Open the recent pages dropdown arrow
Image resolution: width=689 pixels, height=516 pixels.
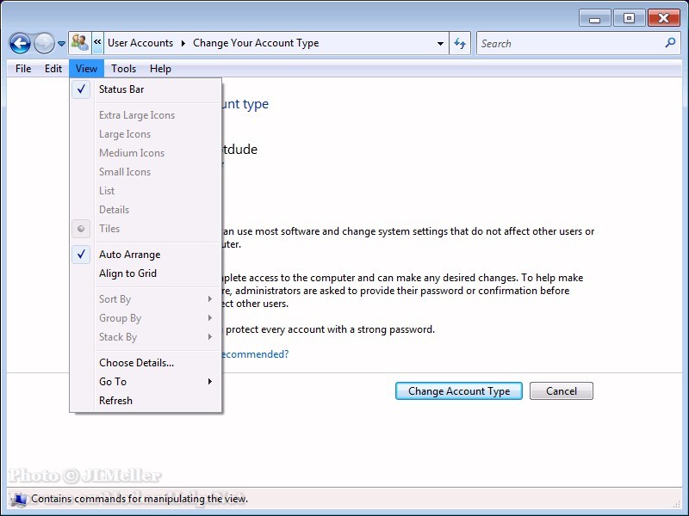(61, 44)
